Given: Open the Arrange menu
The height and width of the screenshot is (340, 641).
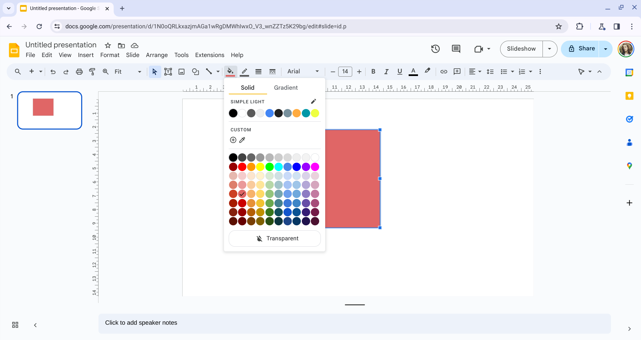Looking at the screenshot, I should 157,55.
